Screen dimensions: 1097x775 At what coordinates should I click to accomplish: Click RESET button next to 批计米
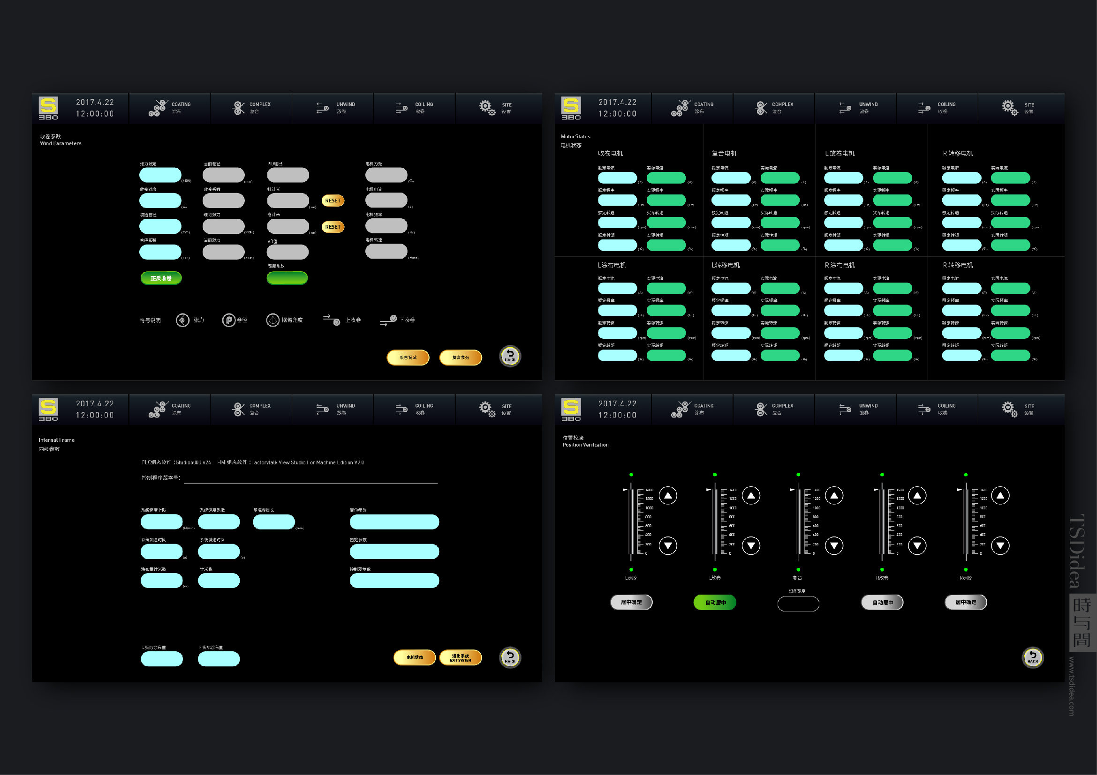coord(333,201)
